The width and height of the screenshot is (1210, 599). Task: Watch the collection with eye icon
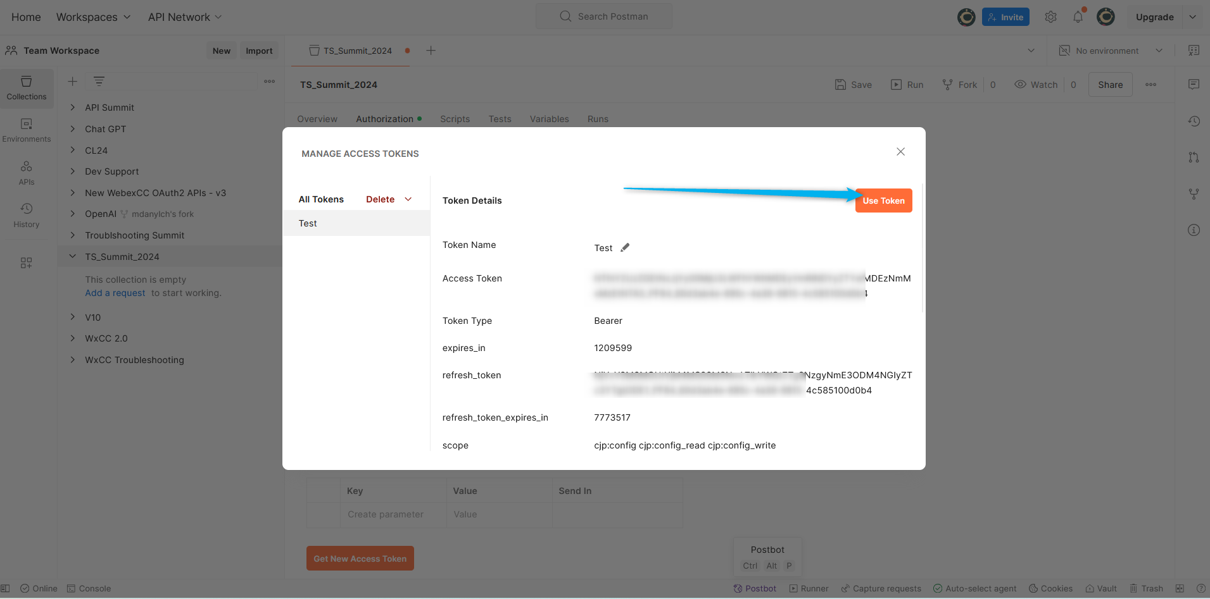tap(1037, 84)
